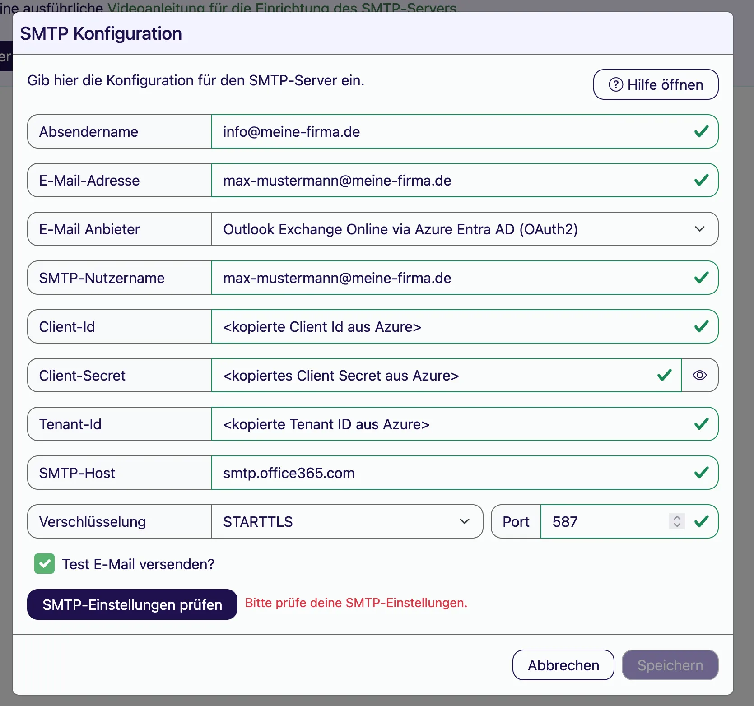754x706 pixels.
Task: Click the checkmark icon in the SMTP-Host field
Action: (x=701, y=473)
